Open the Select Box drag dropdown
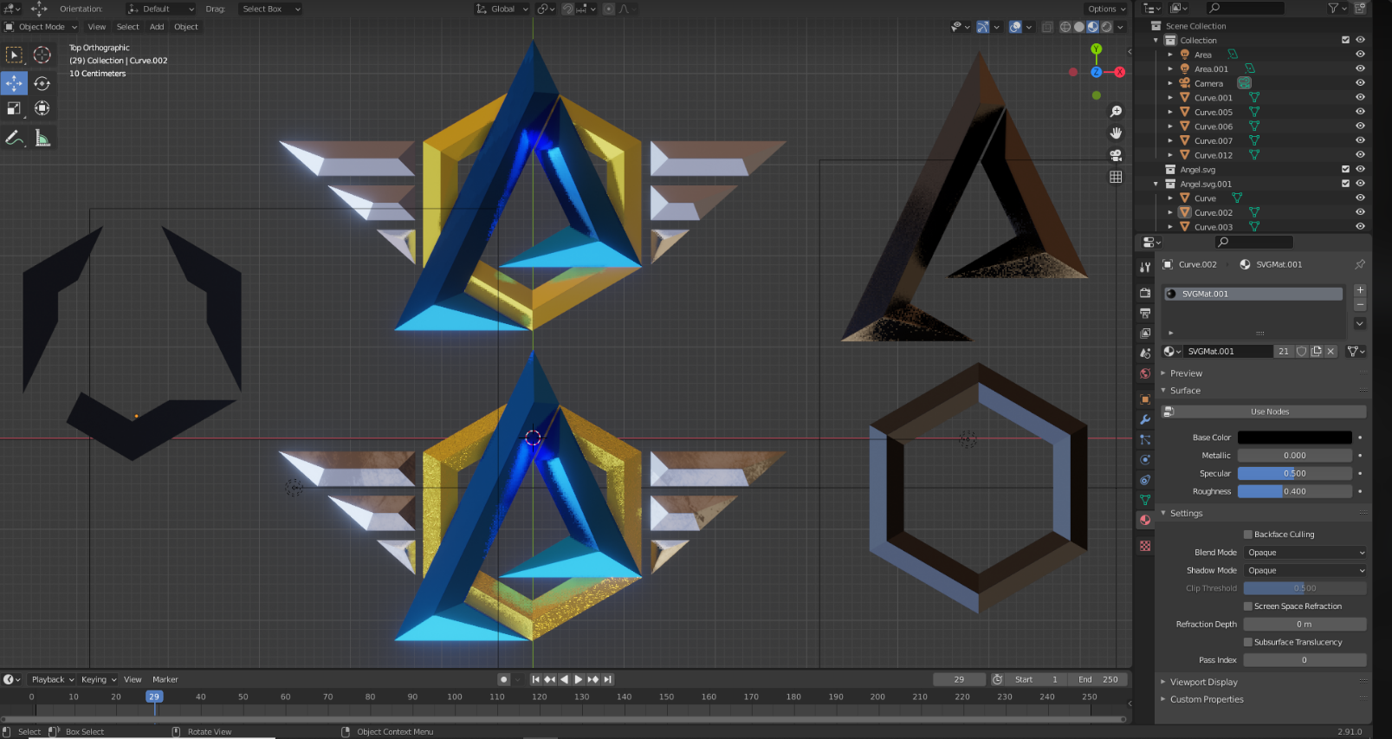1392x739 pixels. [269, 9]
